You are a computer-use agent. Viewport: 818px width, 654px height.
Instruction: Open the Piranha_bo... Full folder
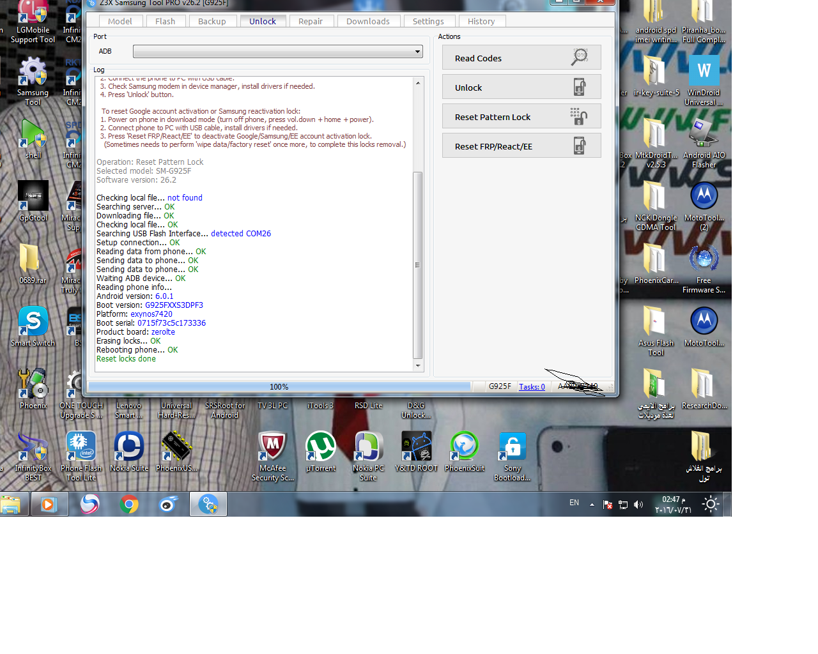(704, 22)
